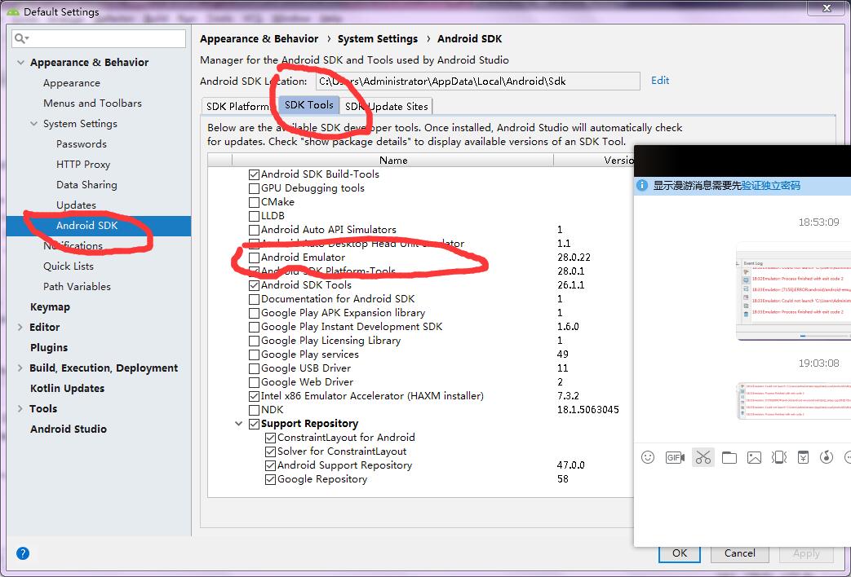Tick the Android Emulator checkbox

[254, 258]
